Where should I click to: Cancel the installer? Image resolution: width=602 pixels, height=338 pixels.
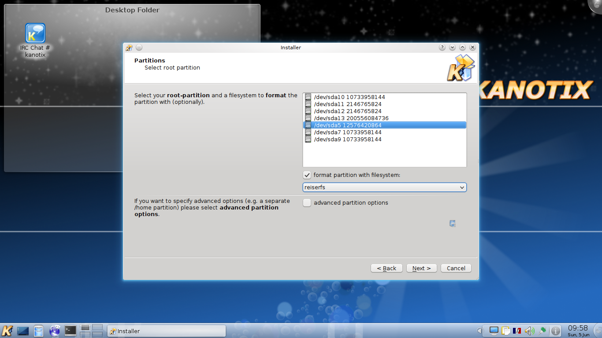coord(456,268)
